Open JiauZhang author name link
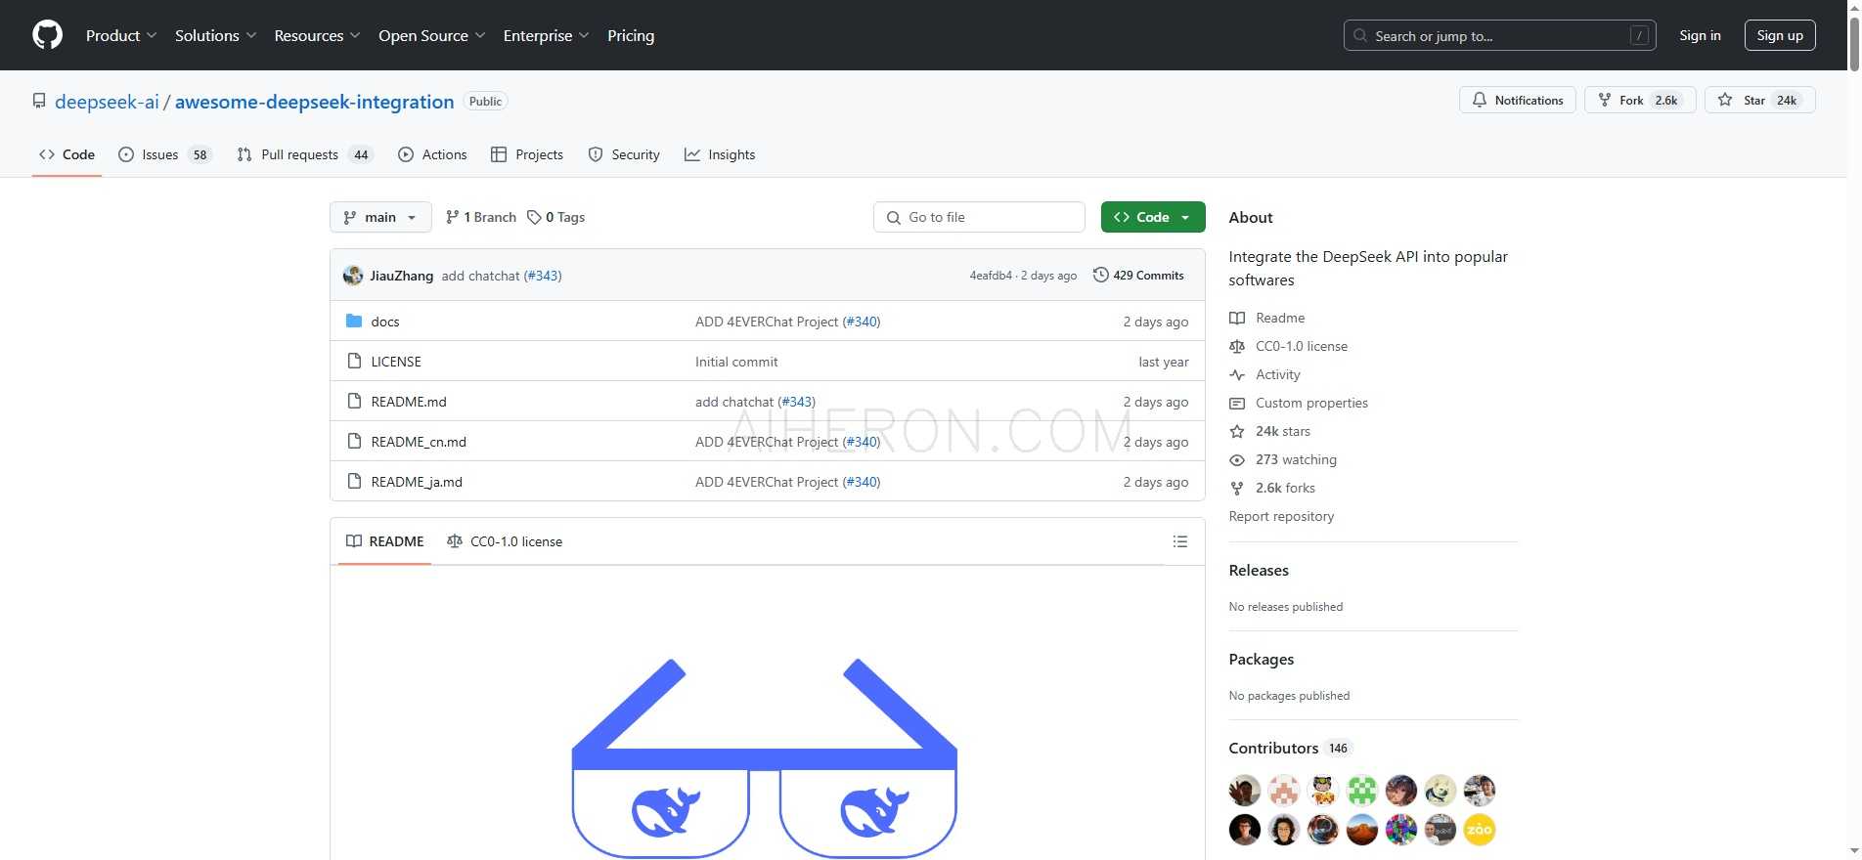This screenshot has width=1862, height=860. 401,276
